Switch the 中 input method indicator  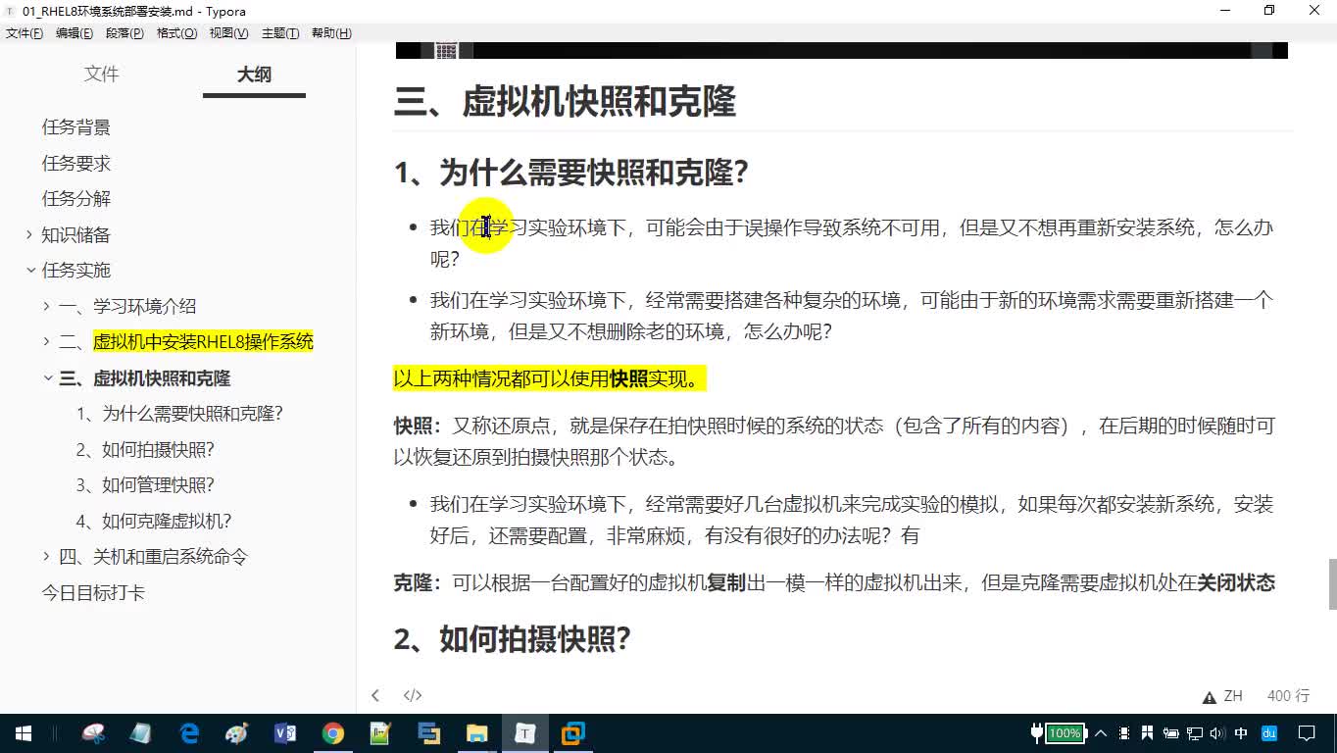click(x=1241, y=733)
